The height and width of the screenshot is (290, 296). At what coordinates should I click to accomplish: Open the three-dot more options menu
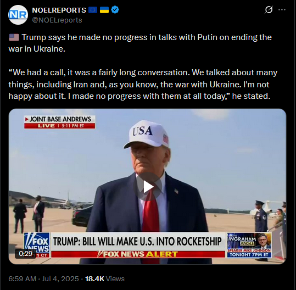tap(282, 10)
